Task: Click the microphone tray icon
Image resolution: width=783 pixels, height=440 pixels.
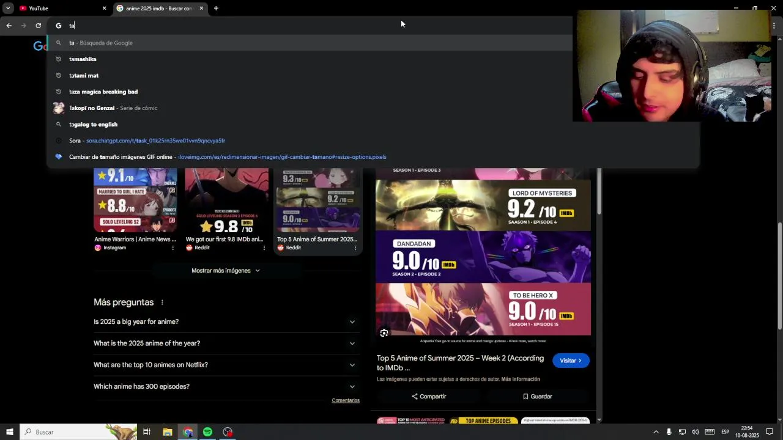Action: pyautogui.click(x=669, y=432)
